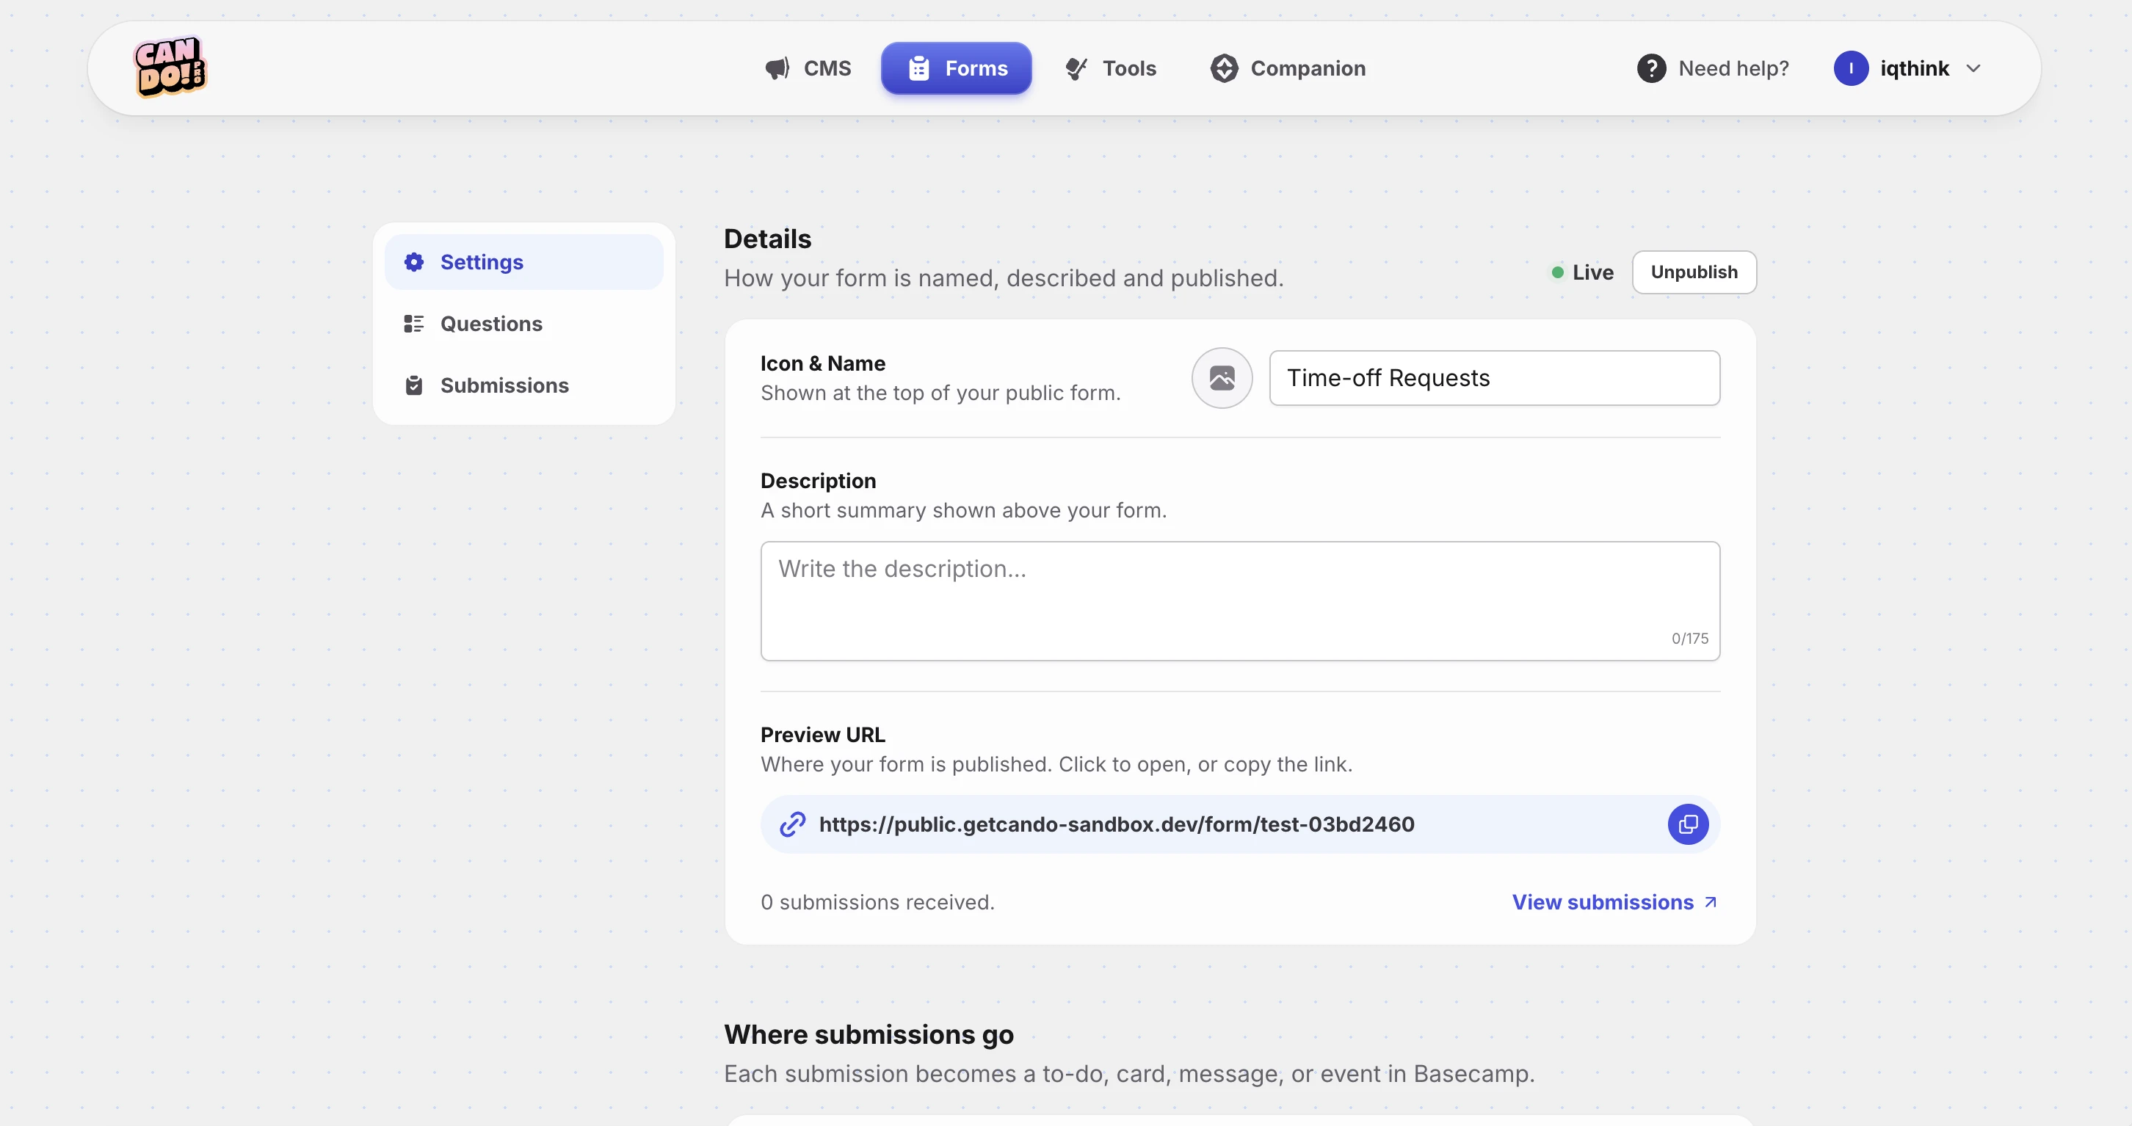
Task: Click the iqthink user avatar
Action: tap(1851, 69)
